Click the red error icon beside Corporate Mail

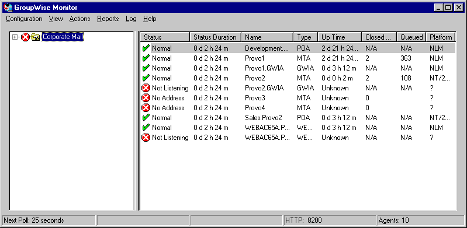click(x=25, y=37)
